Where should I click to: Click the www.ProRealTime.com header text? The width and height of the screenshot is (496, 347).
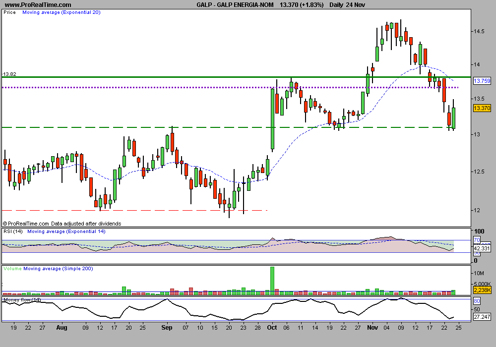38,5
